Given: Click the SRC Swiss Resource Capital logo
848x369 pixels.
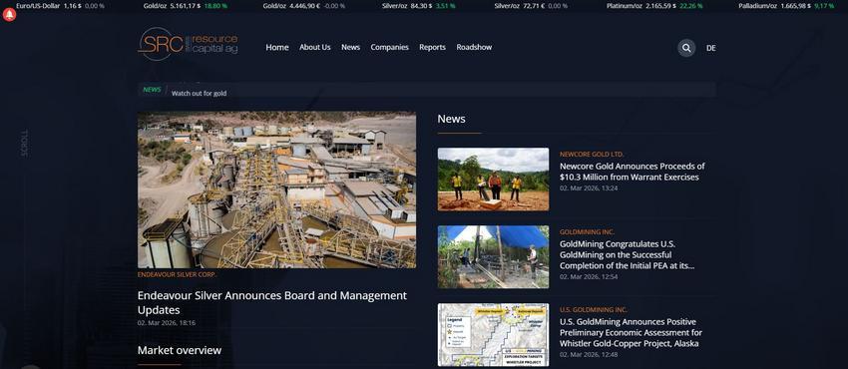Looking at the screenshot, I should point(188,44).
